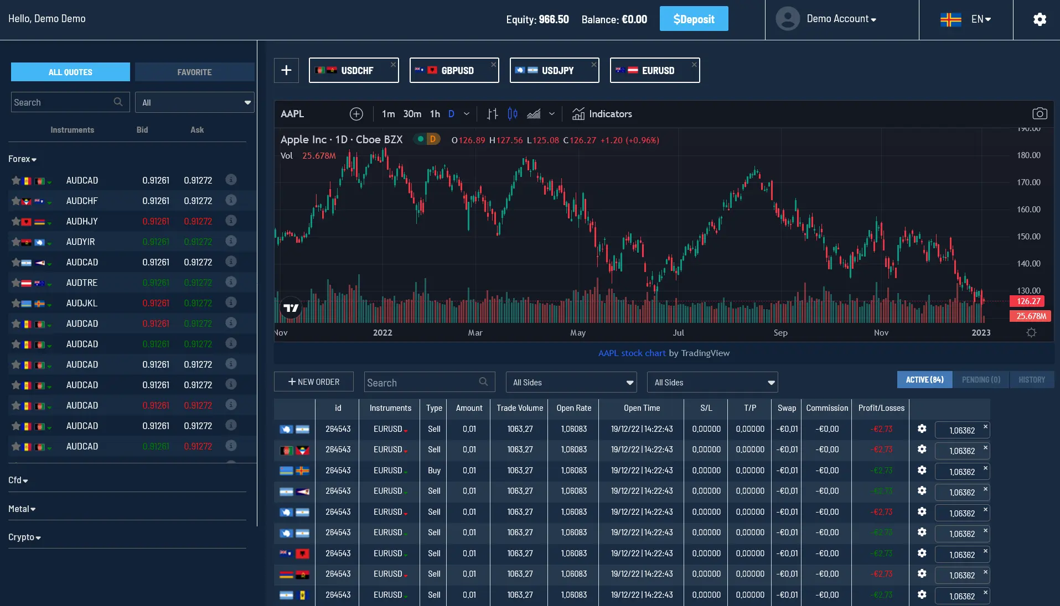This screenshot has width=1060, height=606.
Task: Click the Demo Account avatar icon
Action: pyautogui.click(x=788, y=19)
